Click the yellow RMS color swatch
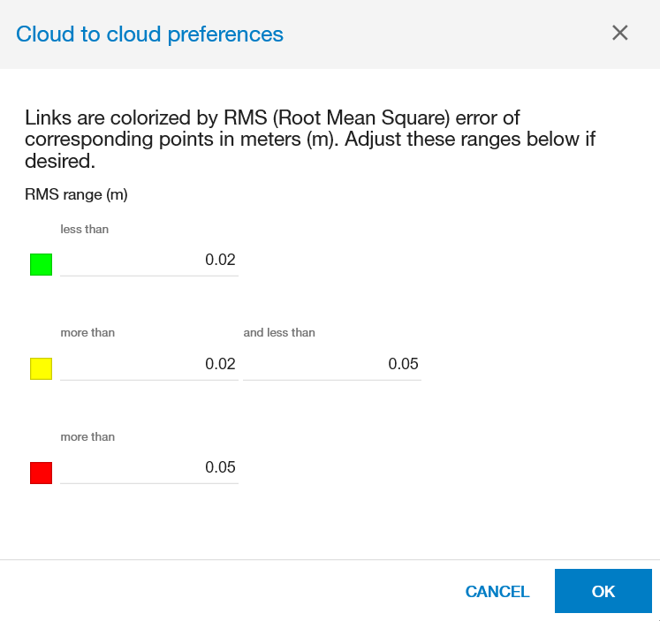Viewport: 660px width, 621px height. [x=41, y=369]
